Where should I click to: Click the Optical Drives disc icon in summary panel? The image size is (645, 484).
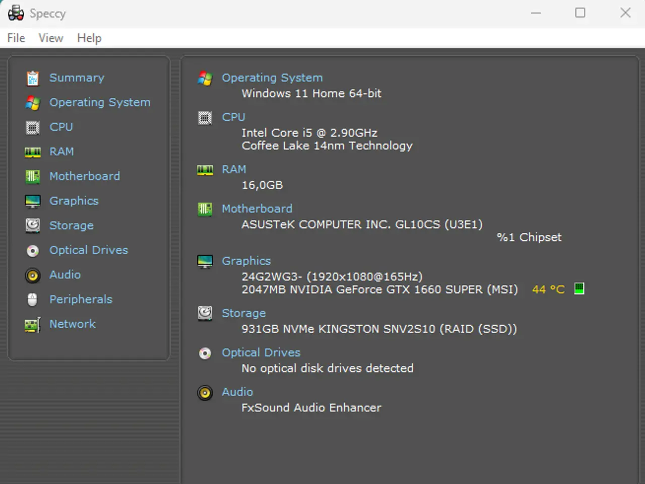coord(205,353)
